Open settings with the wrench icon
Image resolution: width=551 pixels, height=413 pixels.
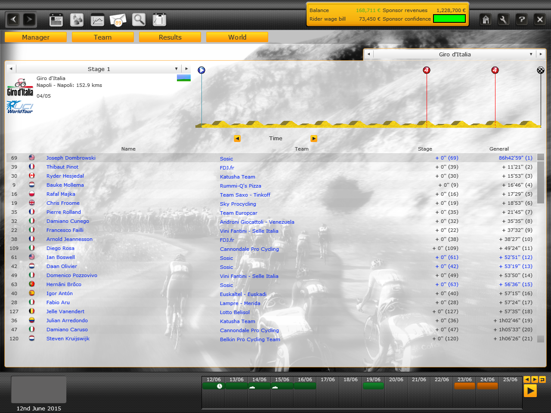coord(503,19)
